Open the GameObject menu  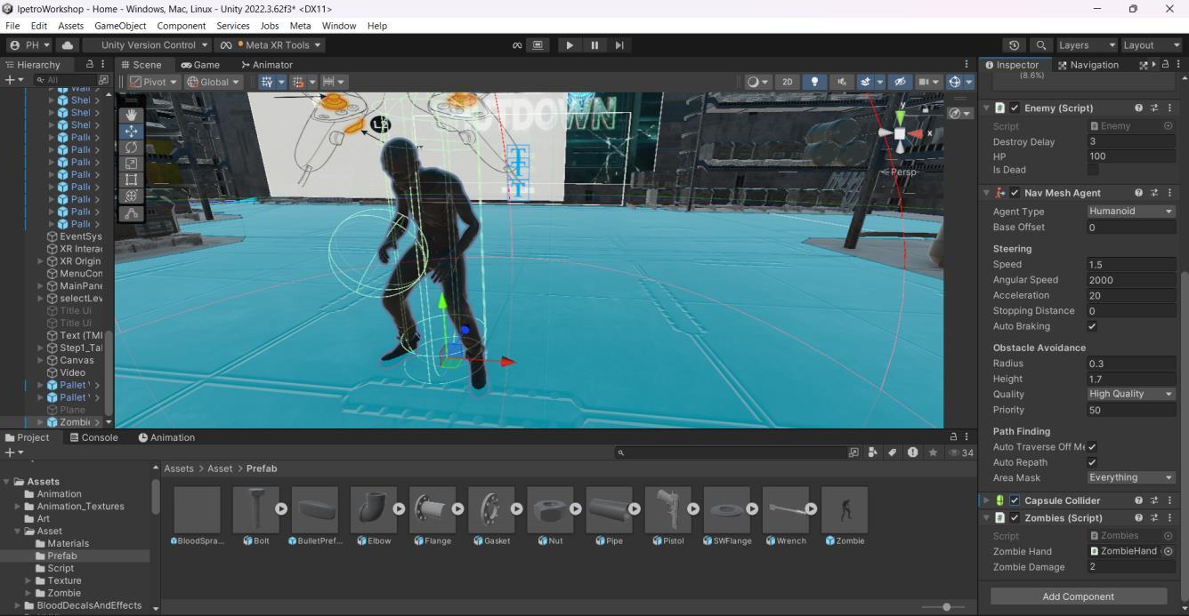coord(120,26)
